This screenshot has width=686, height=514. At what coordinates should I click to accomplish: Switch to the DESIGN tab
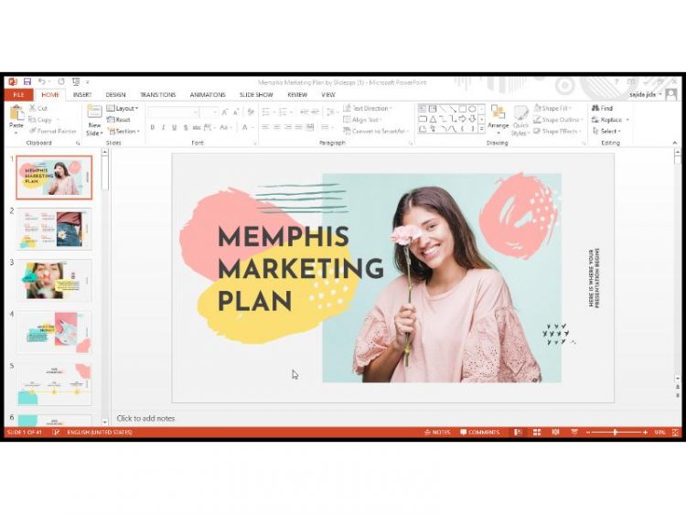click(115, 94)
